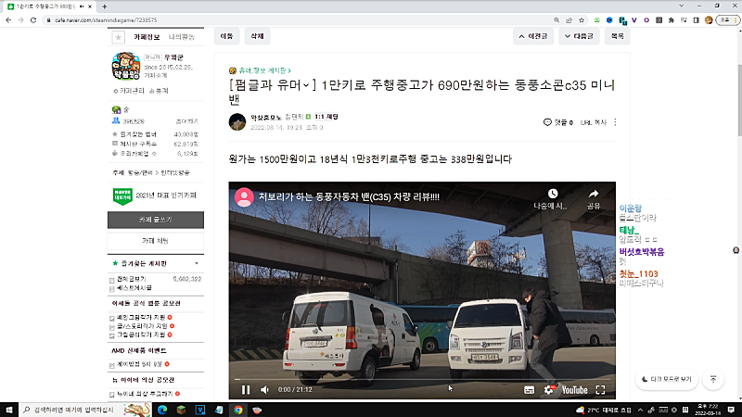Toggle subtitles button in video player

click(529, 390)
